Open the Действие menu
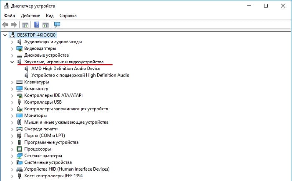Screen dimensions: 292x181 point(30,15)
